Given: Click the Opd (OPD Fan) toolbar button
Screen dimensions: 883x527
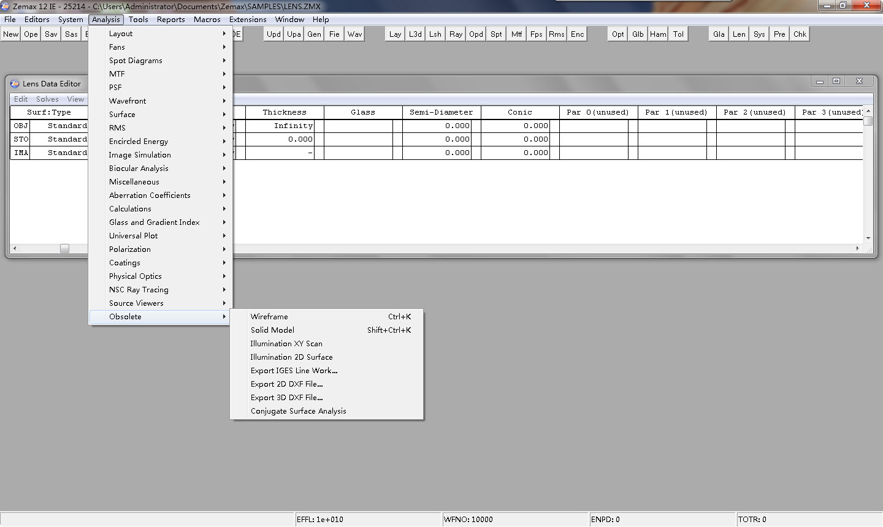Looking at the screenshot, I should click(476, 34).
